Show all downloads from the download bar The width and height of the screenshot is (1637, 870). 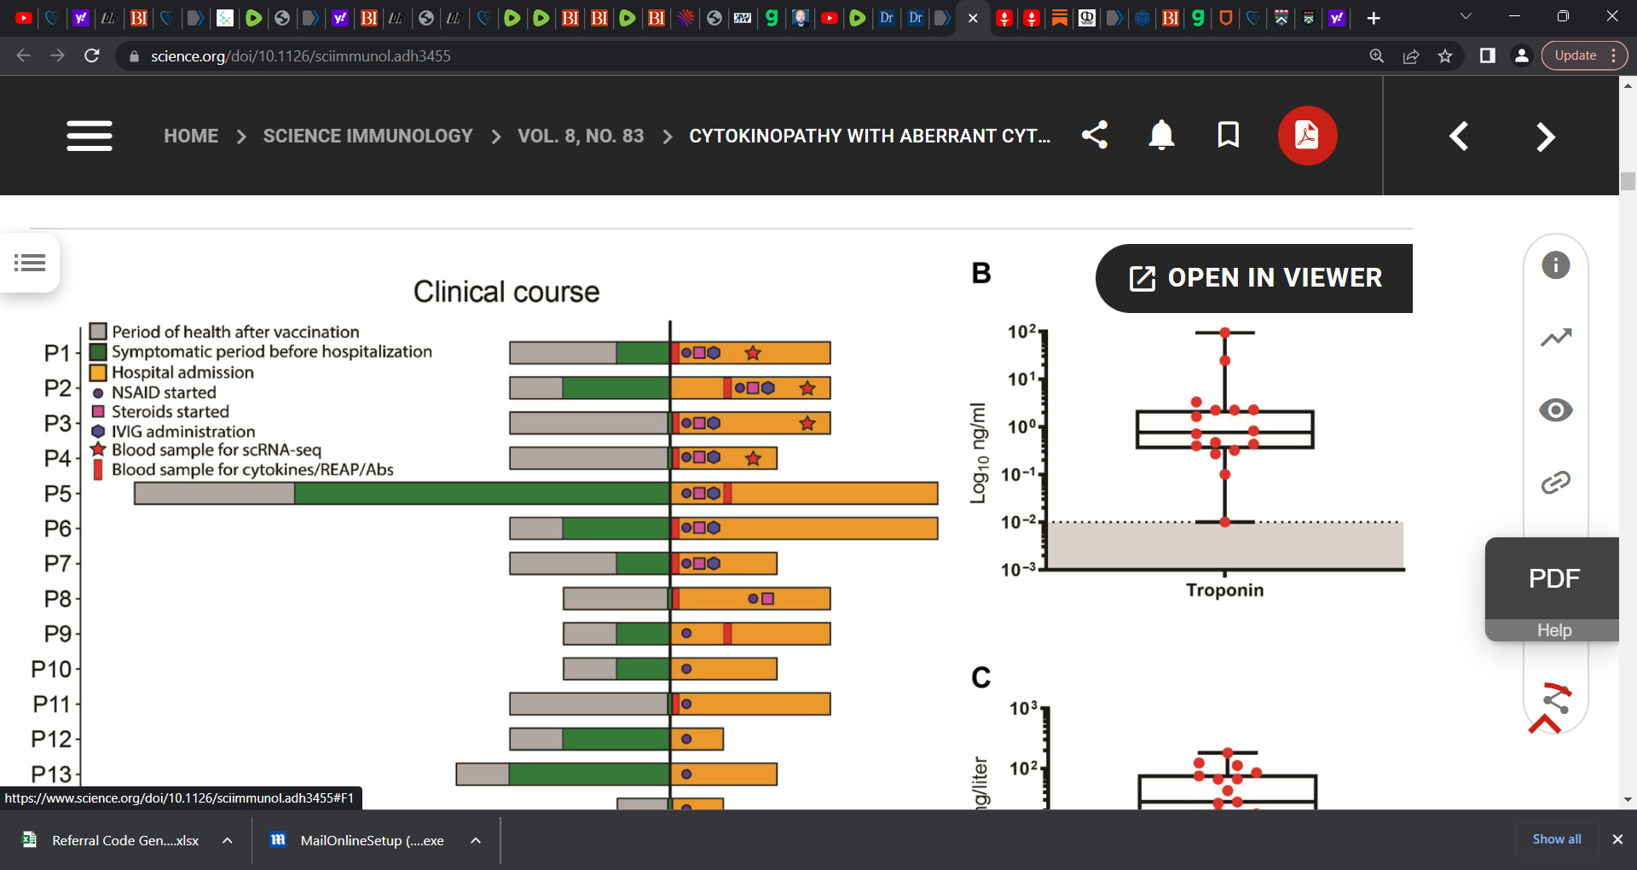point(1555,839)
